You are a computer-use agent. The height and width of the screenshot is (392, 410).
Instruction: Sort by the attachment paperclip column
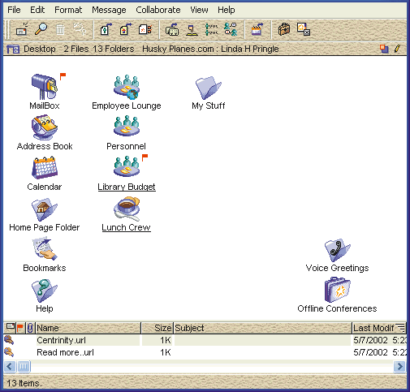[30, 328]
